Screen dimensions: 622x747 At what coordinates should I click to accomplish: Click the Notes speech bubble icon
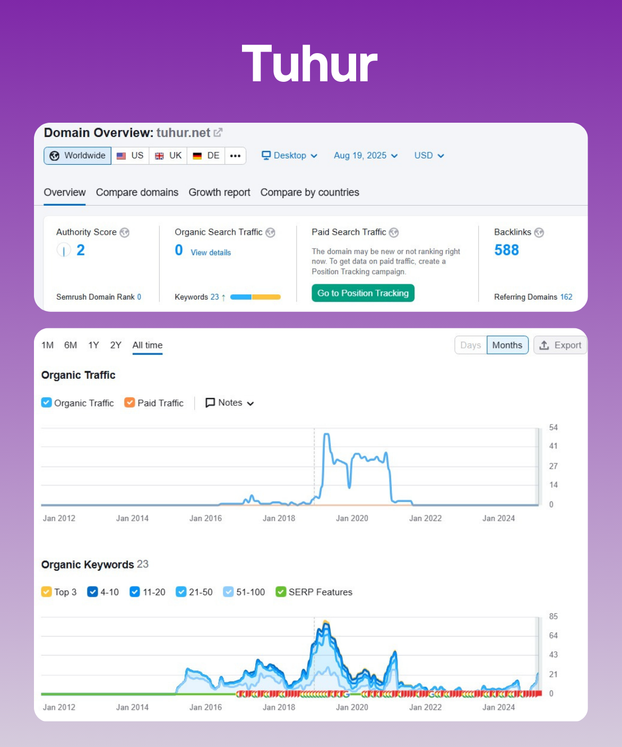(x=210, y=403)
